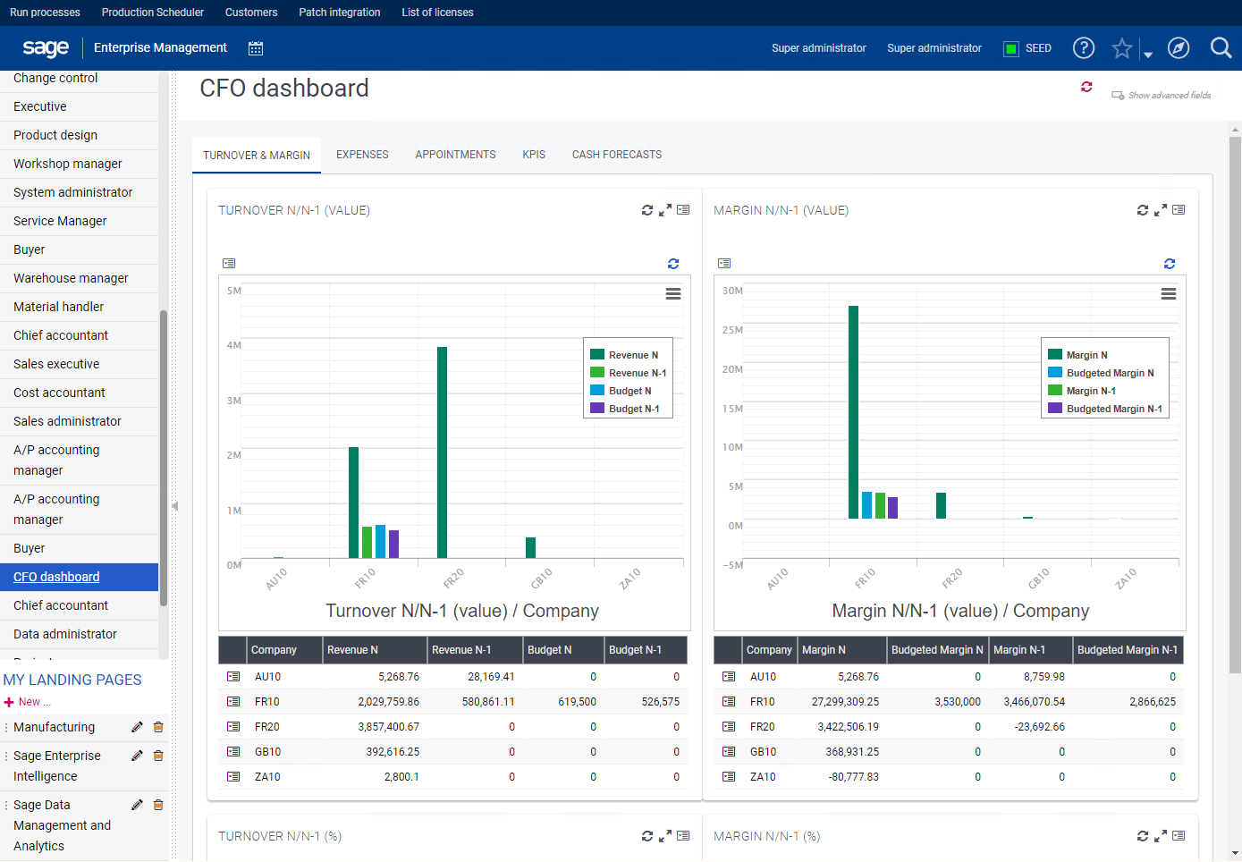Open the compass navigation icon
Viewport: 1242px width, 862px height.
tap(1178, 47)
